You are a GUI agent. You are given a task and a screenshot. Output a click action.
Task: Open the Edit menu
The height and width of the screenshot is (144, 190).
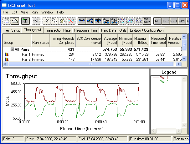[x=14, y=12]
